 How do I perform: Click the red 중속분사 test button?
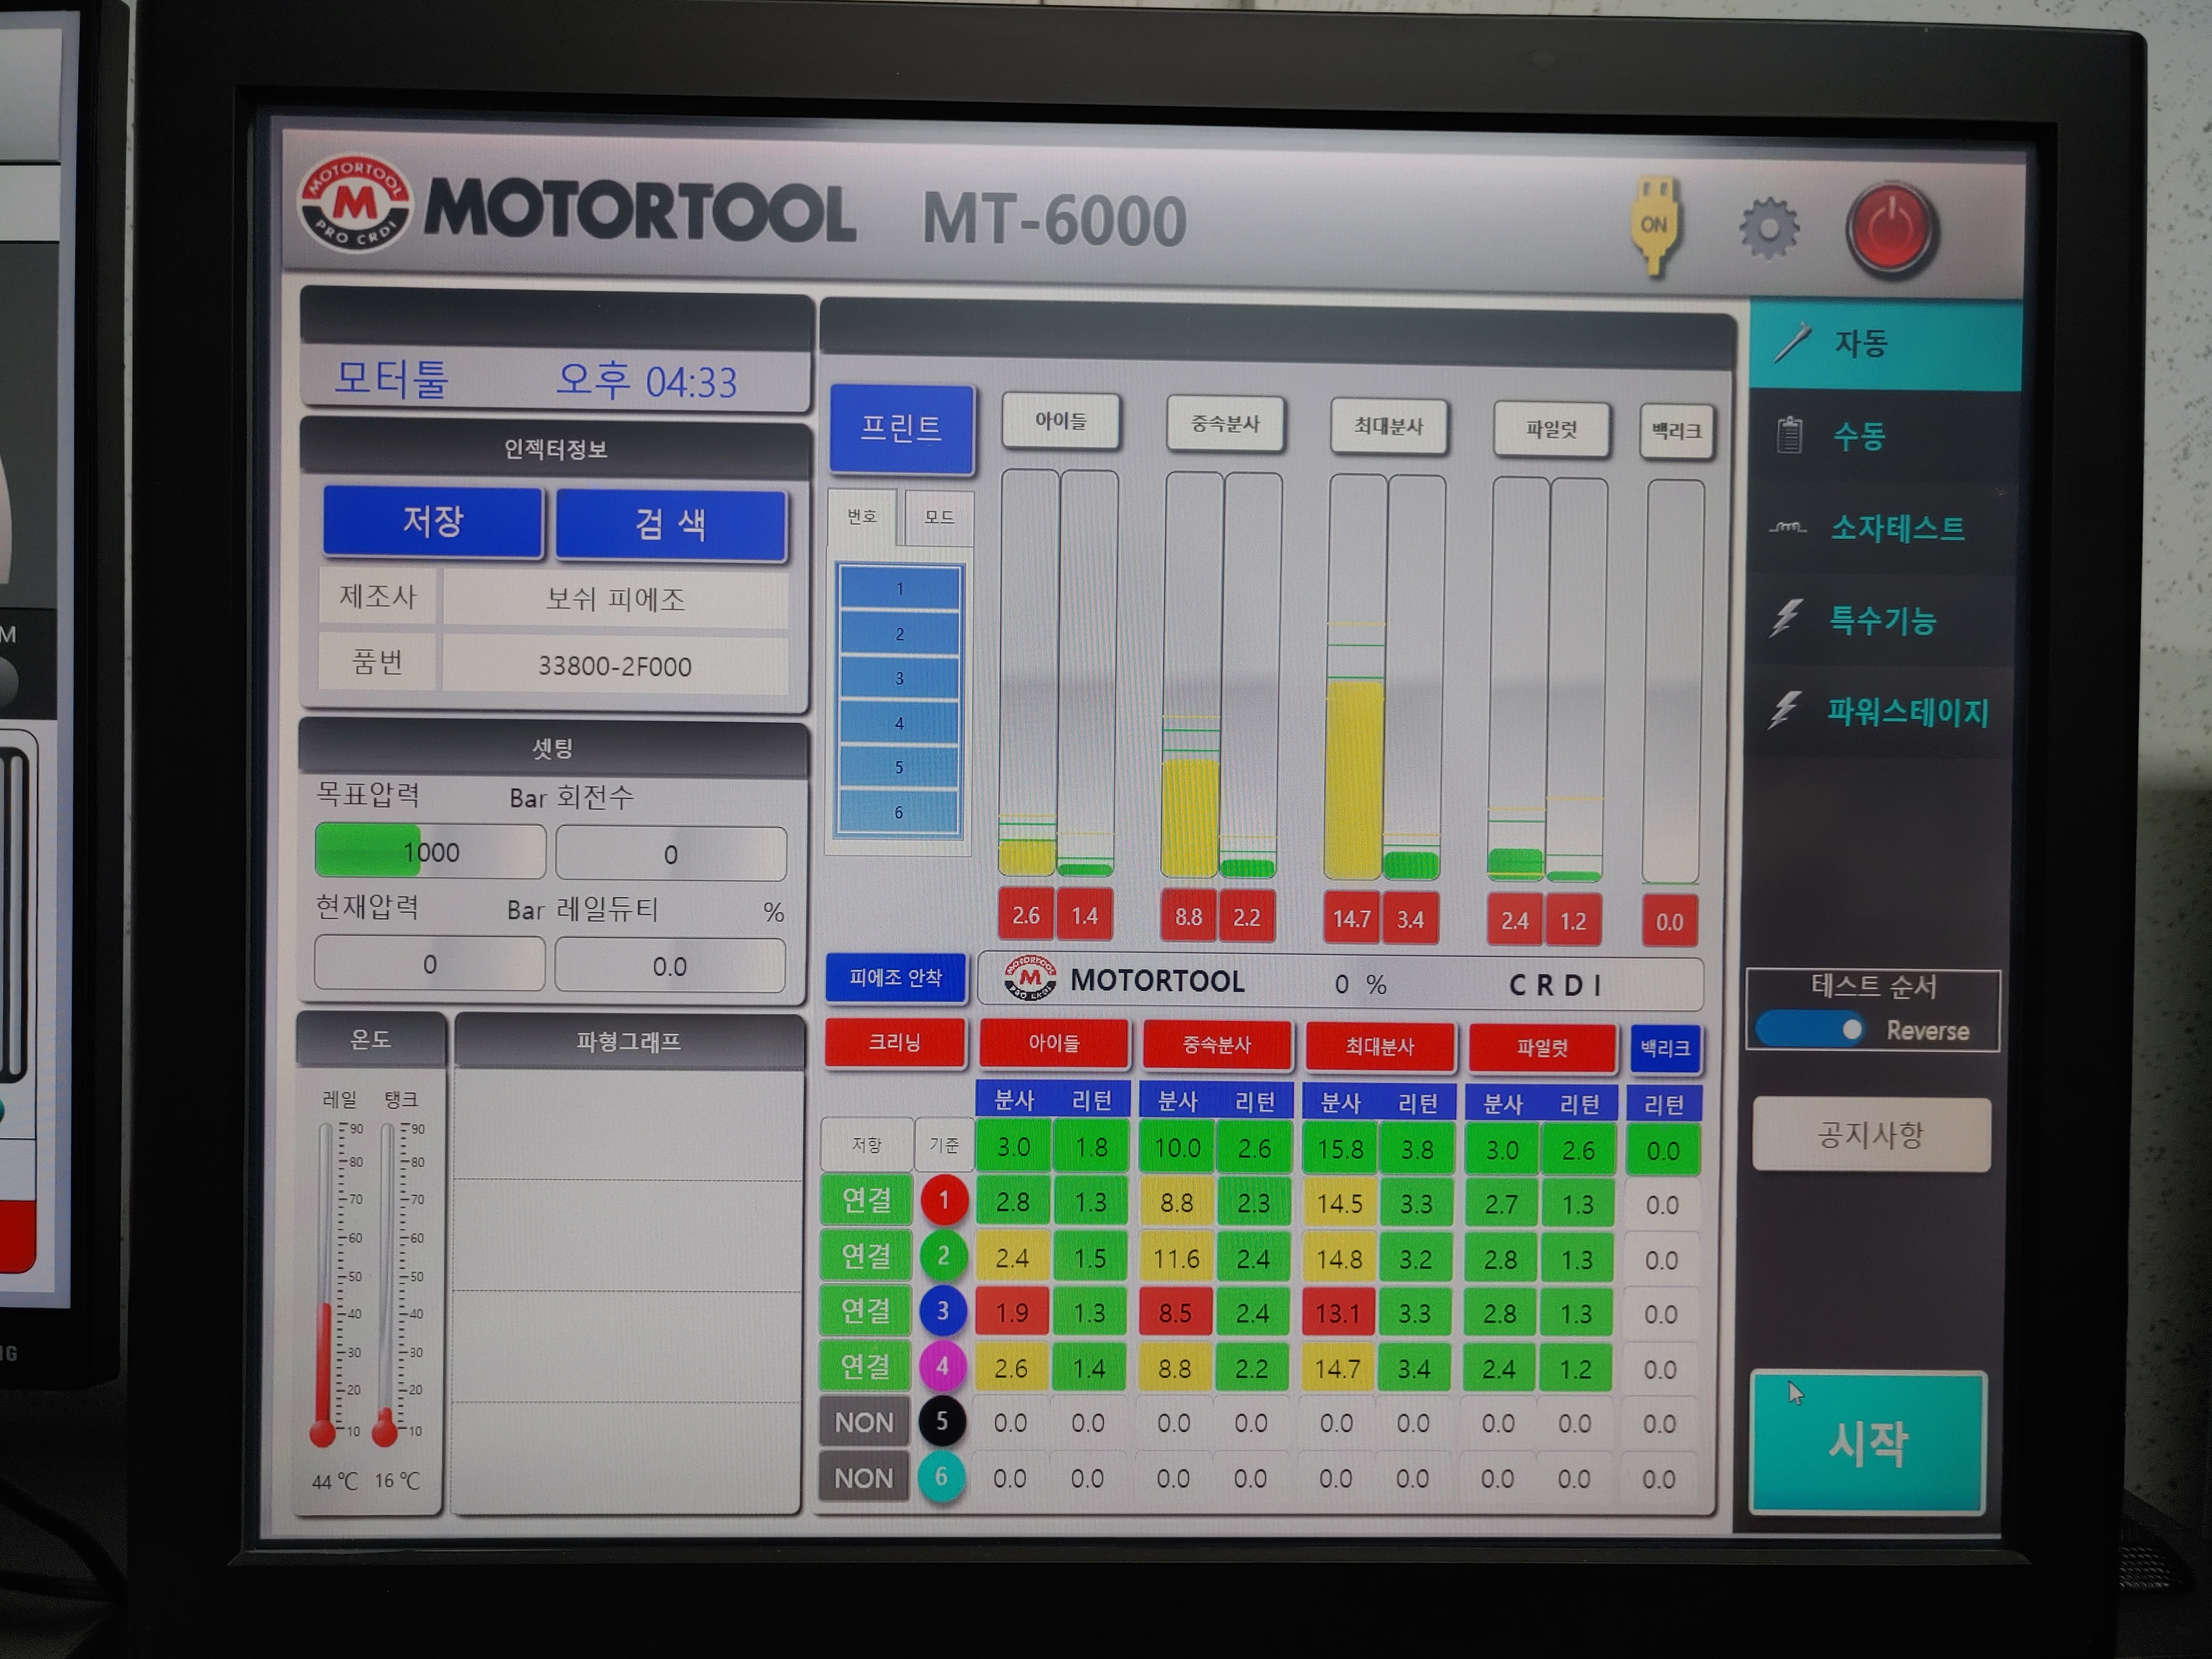click(x=1217, y=1045)
